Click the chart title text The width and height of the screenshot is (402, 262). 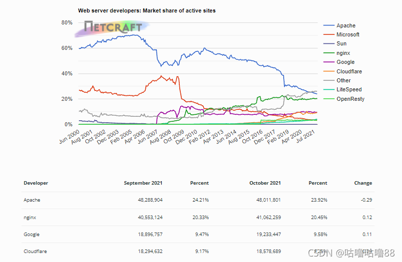pyautogui.click(x=147, y=11)
